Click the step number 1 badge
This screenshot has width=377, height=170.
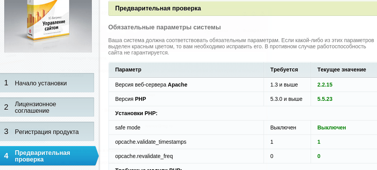pyautogui.click(x=6, y=83)
